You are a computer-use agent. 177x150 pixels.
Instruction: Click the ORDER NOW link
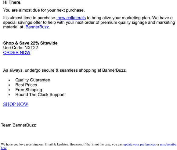click(17, 52)
